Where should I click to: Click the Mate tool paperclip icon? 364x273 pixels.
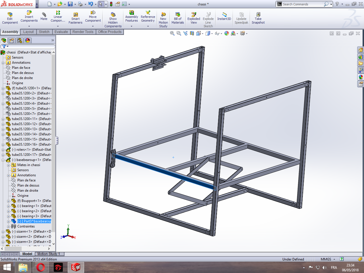44,15
